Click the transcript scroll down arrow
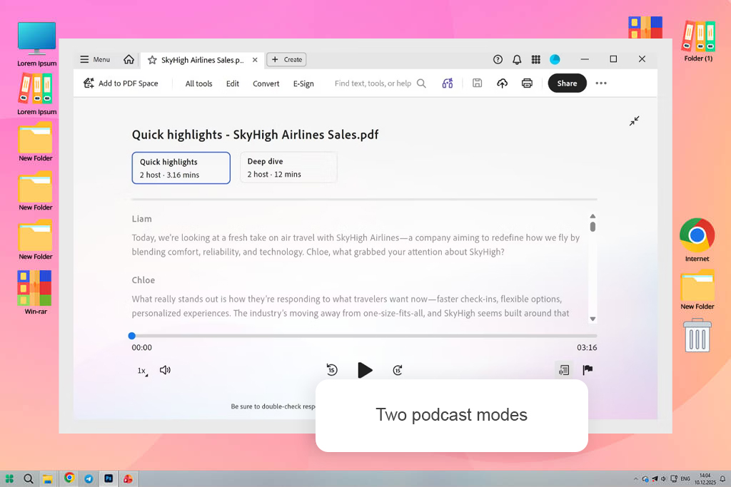Viewport: 731px width, 487px height. [x=593, y=319]
